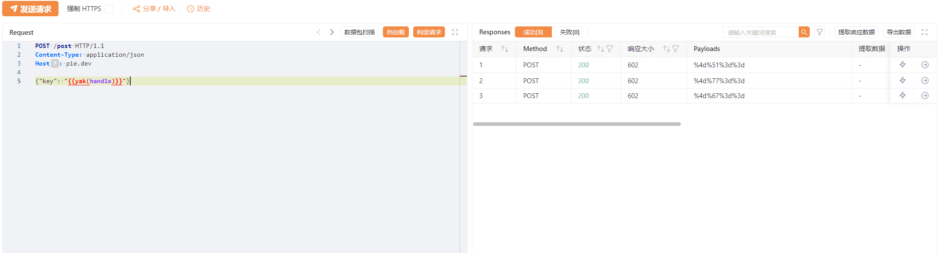Click the 热加载 button
The height and width of the screenshot is (253, 940).
tap(396, 32)
